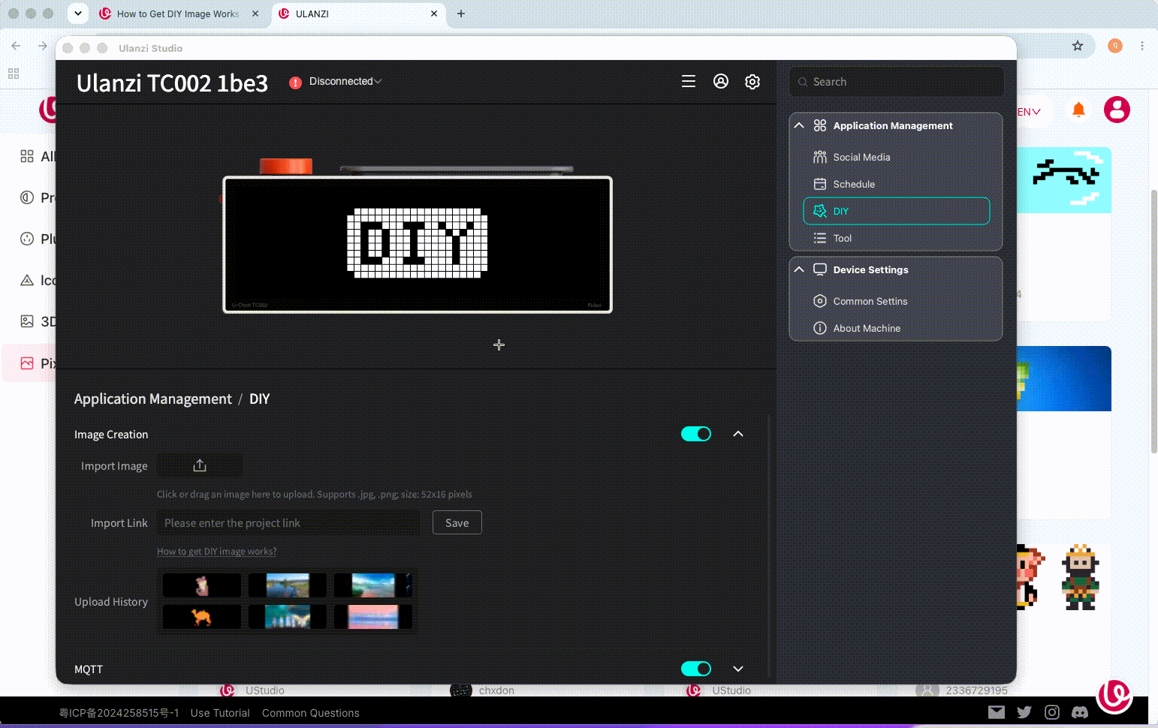Collapse the Image Creation section chevron

[738, 434]
